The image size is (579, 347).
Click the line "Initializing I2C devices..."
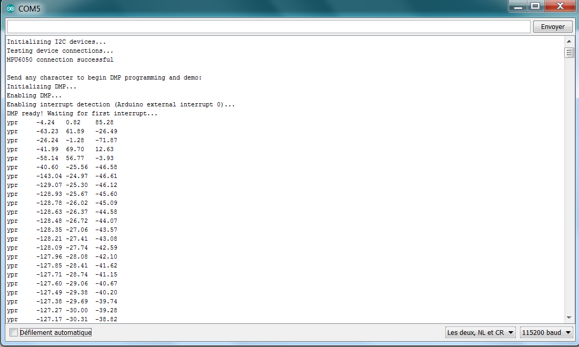tap(56, 42)
